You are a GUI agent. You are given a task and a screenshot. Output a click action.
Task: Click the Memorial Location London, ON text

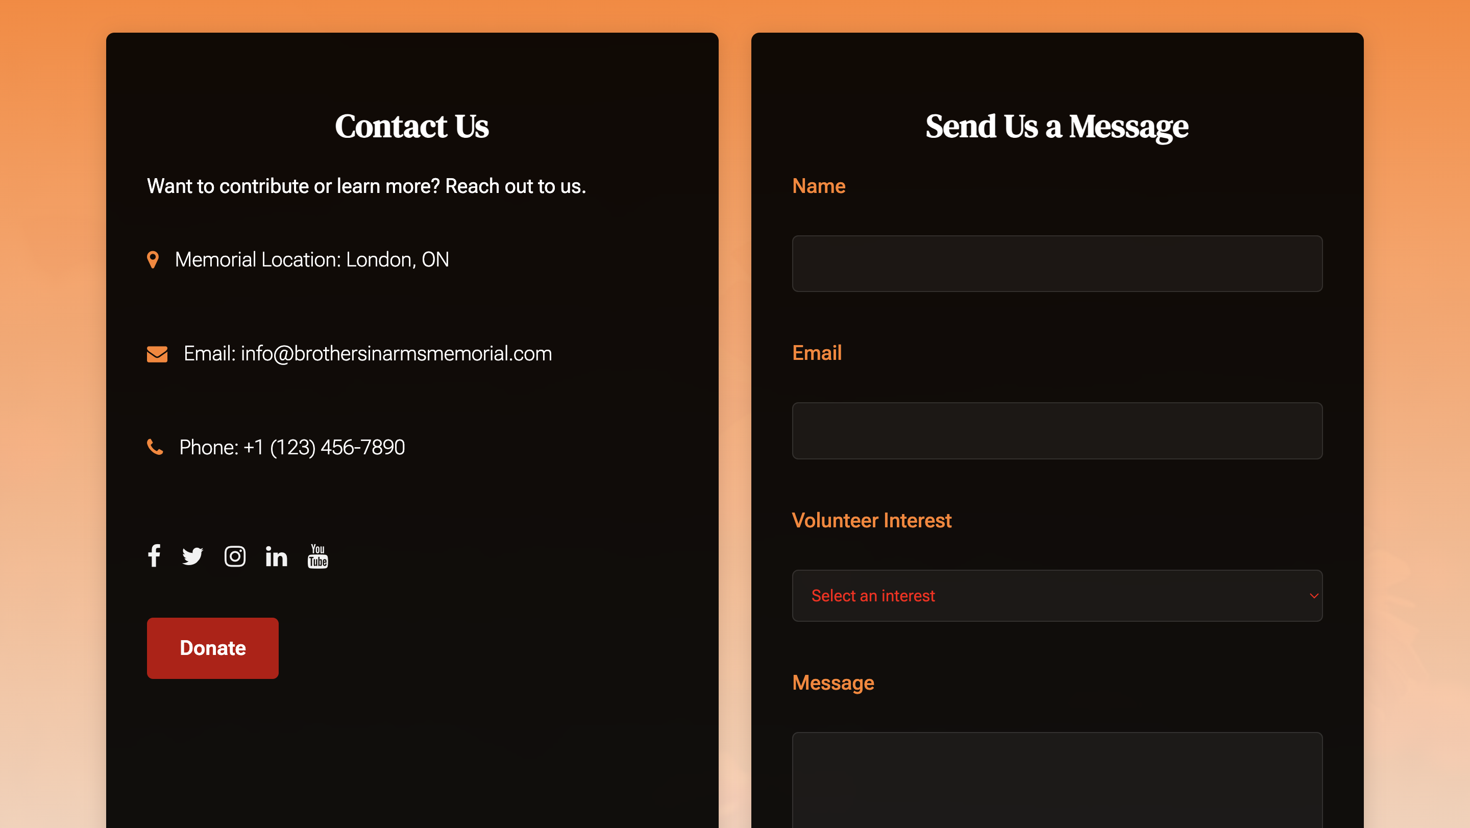coord(312,260)
